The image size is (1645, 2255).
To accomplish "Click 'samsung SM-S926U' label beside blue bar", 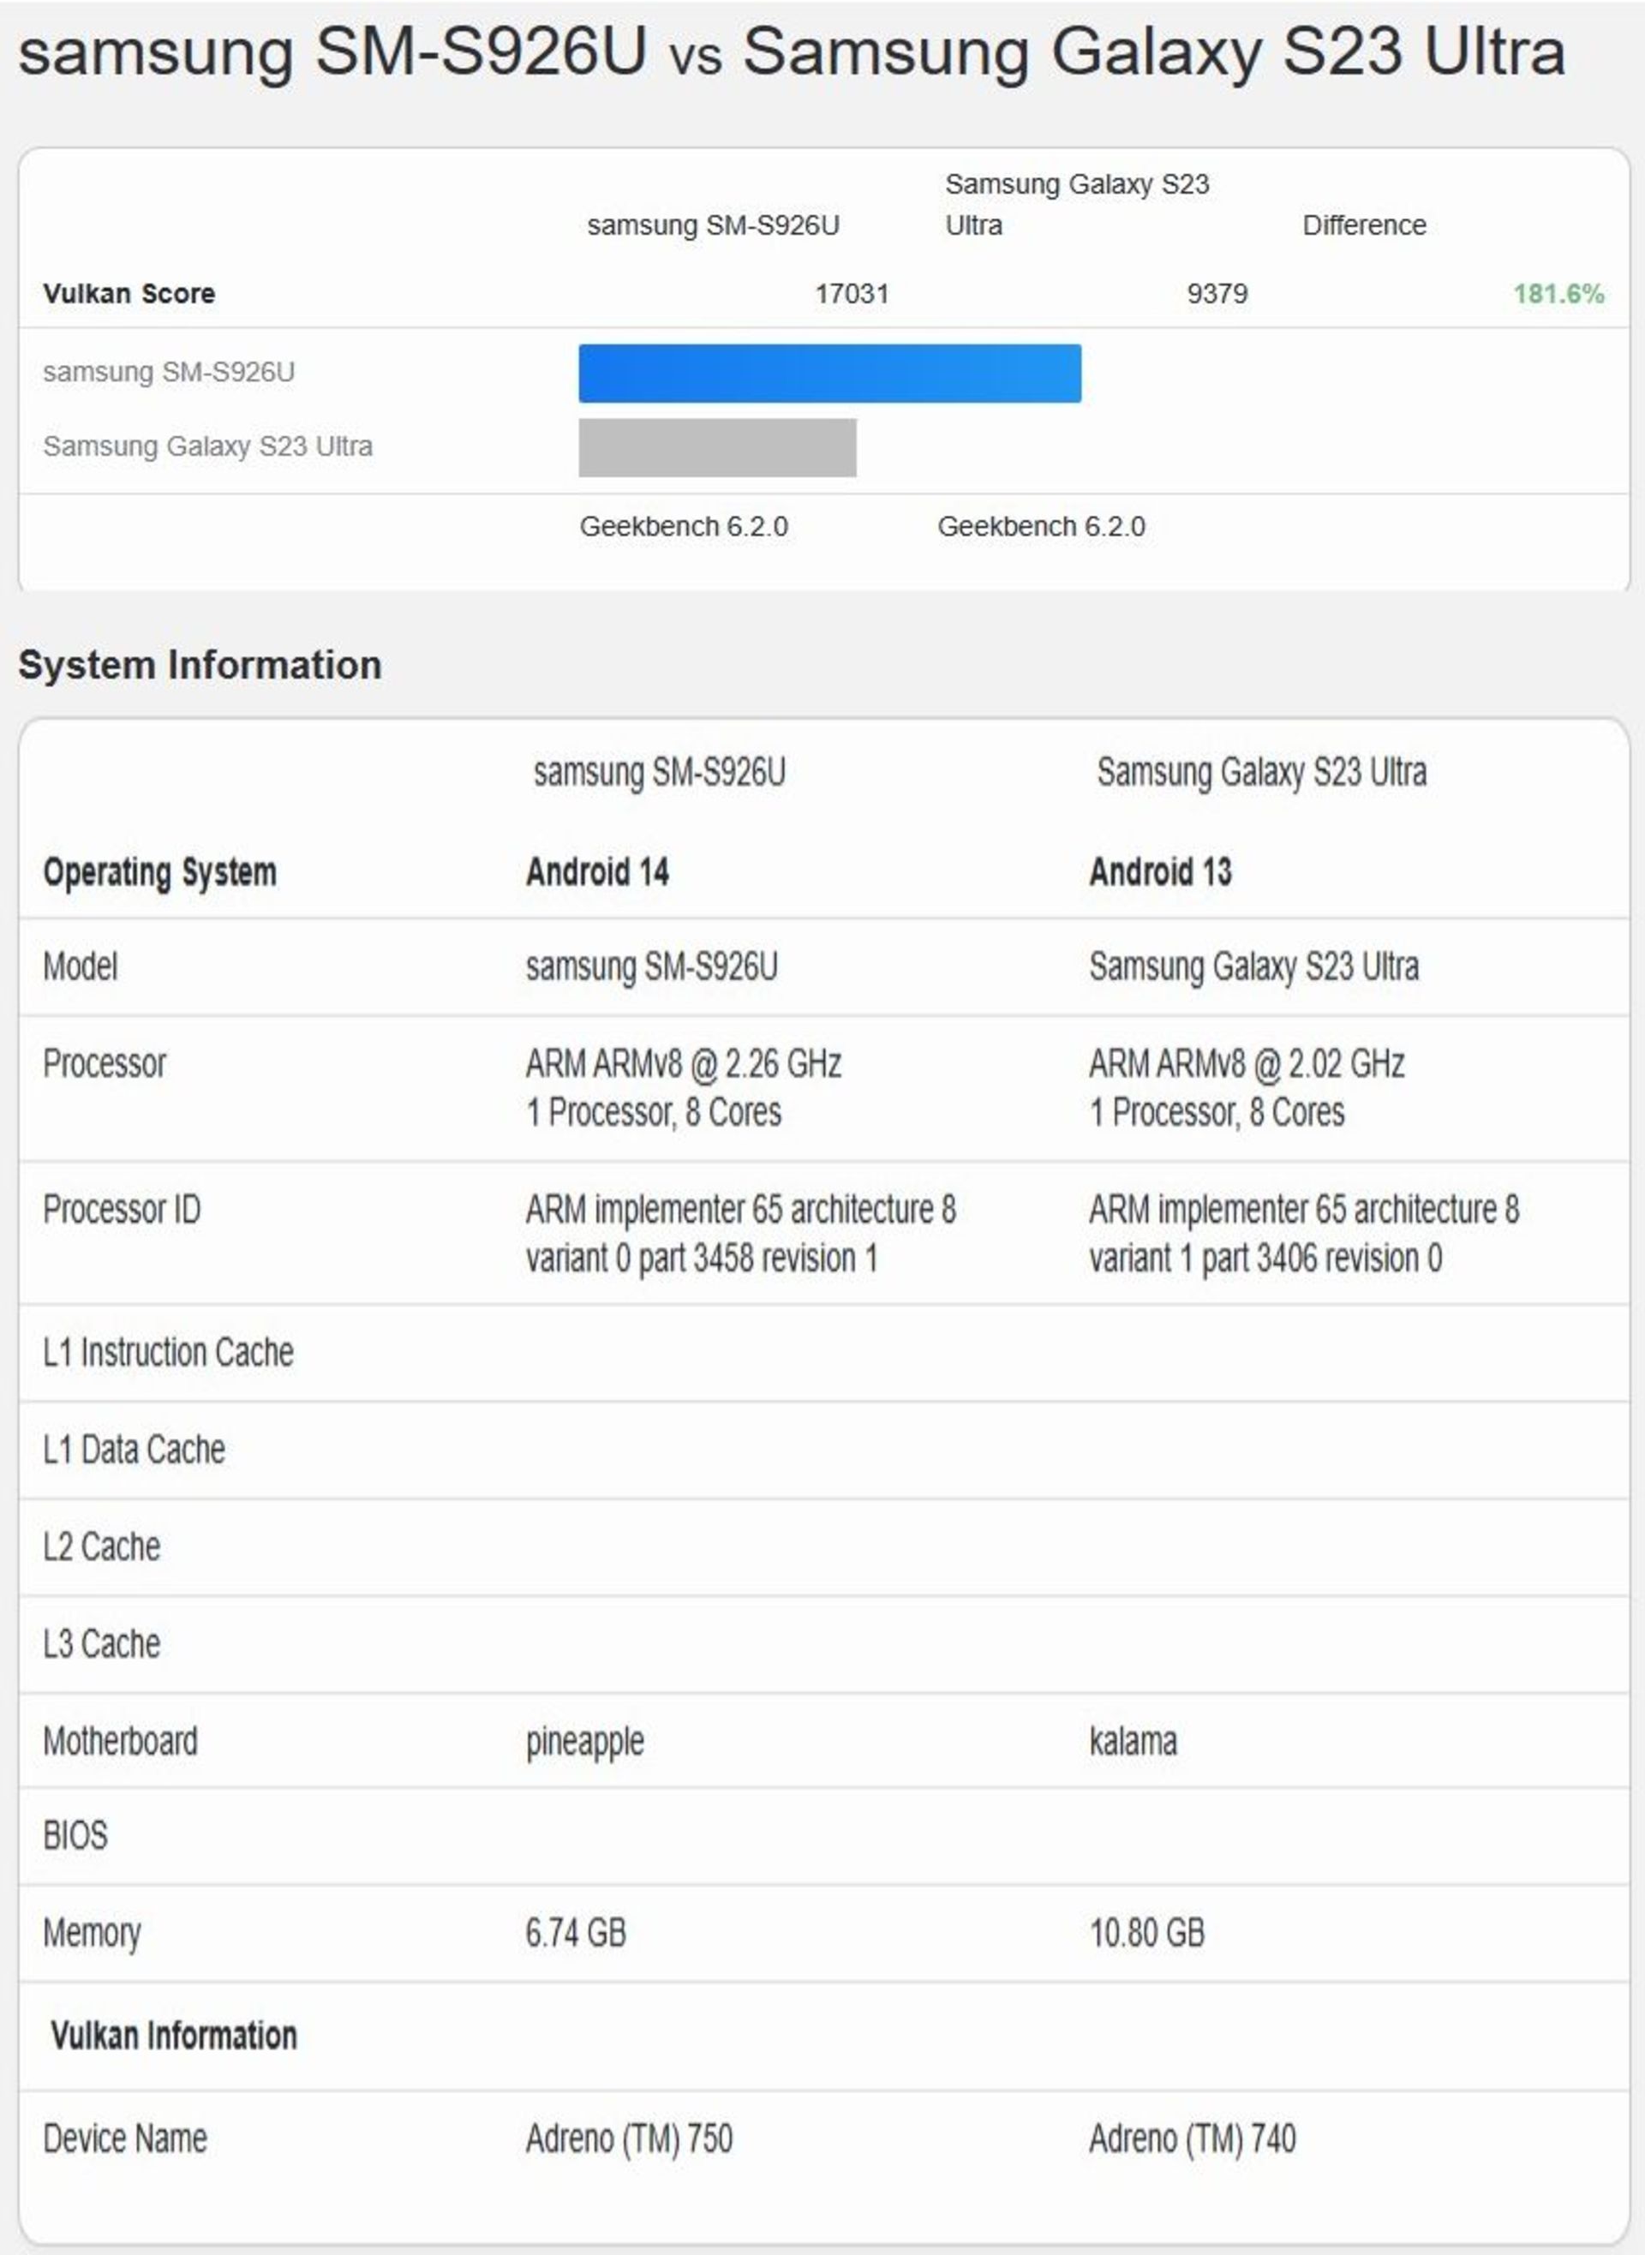I will [170, 373].
